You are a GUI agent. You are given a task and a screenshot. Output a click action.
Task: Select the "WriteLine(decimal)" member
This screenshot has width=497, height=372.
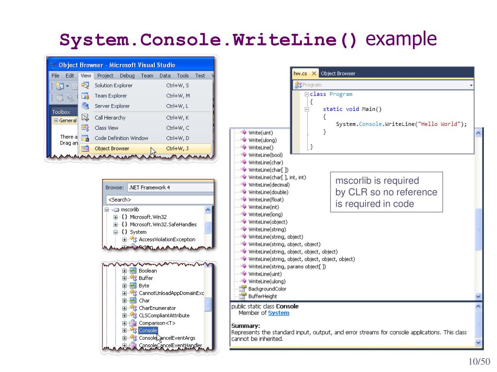[x=269, y=185]
